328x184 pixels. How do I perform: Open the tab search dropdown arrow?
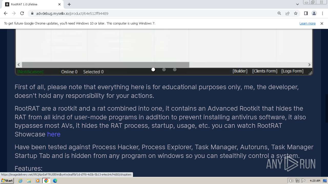297,4
